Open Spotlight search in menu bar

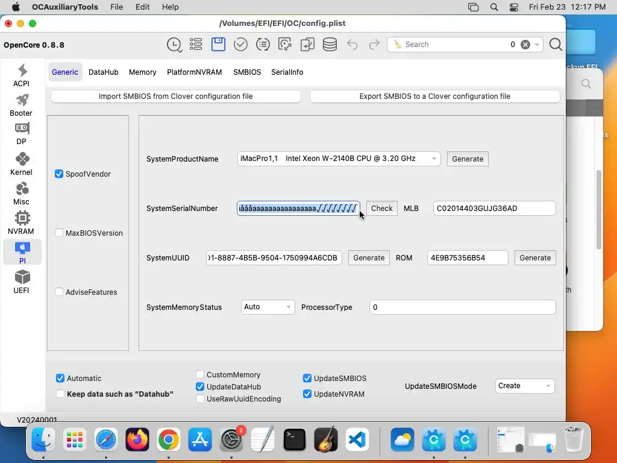[x=494, y=7]
